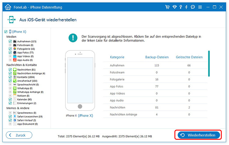Click the Fotogalerie flower icon
This screenshot has width=229, height=145.
click(15, 49)
